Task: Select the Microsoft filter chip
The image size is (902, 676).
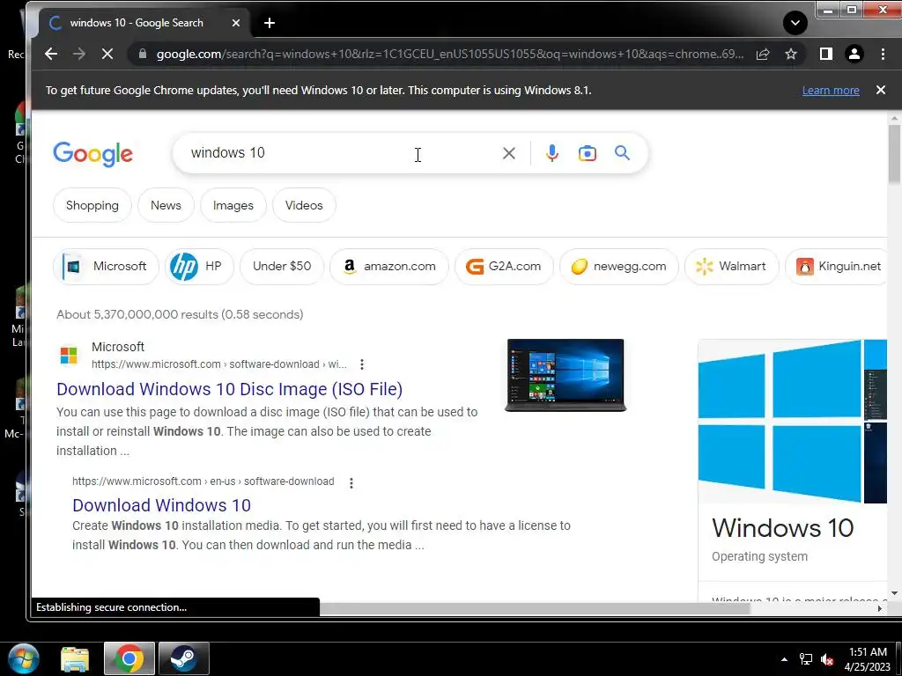Action: click(106, 266)
